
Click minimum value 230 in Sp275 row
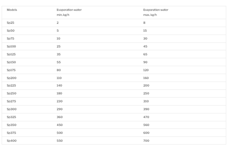point(59,101)
